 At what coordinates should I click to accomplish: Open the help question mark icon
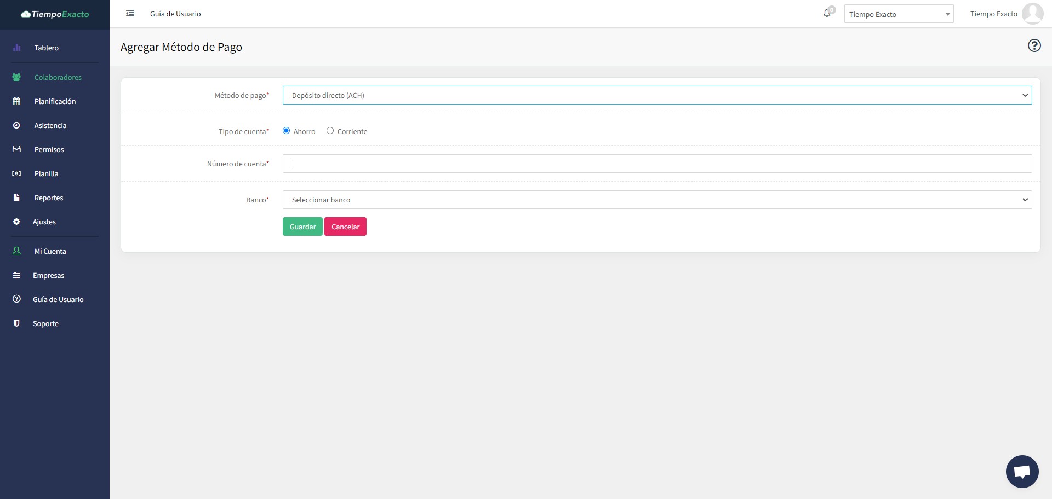(x=1034, y=45)
